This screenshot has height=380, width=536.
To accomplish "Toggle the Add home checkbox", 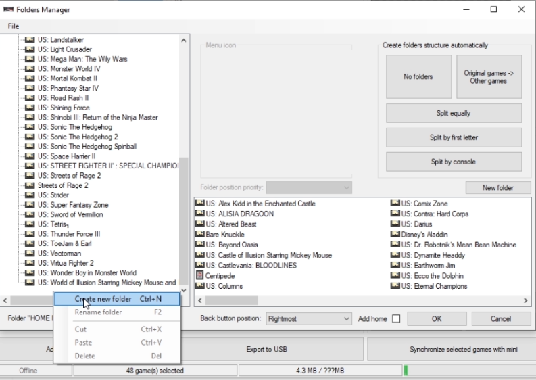I will [x=396, y=318].
